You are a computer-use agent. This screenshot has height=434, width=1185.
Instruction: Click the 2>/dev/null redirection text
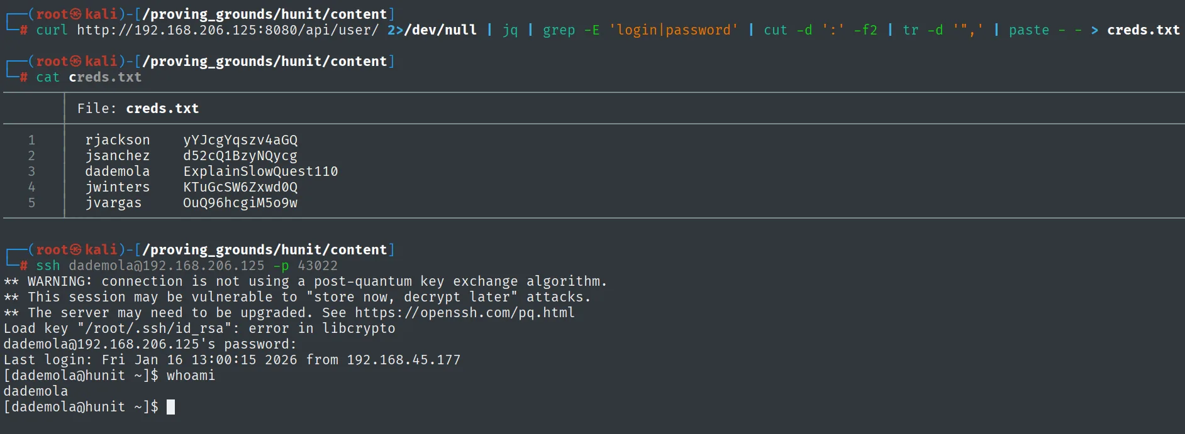(x=432, y=30)
